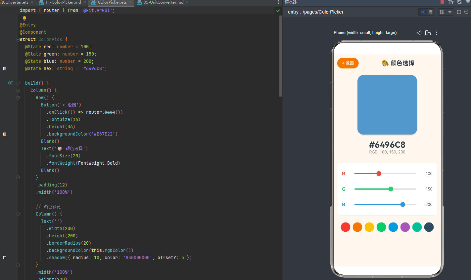Screen dimensions: 471x280
Task: Click the green G slider thumb
Action: tap(391, 189)
